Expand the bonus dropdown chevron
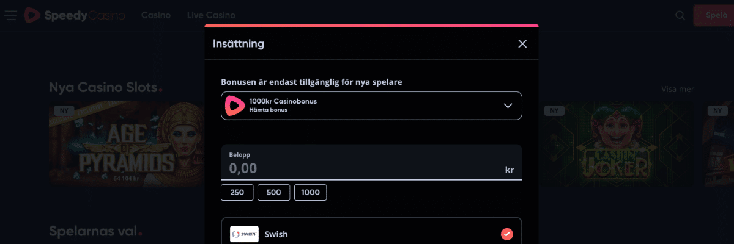Viewport: 734px width, 244px height. [508, 106]
